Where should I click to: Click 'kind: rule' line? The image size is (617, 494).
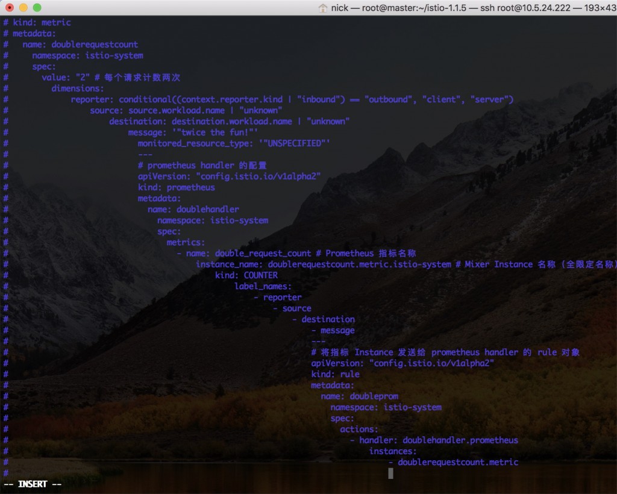click(x=335, y=375)
